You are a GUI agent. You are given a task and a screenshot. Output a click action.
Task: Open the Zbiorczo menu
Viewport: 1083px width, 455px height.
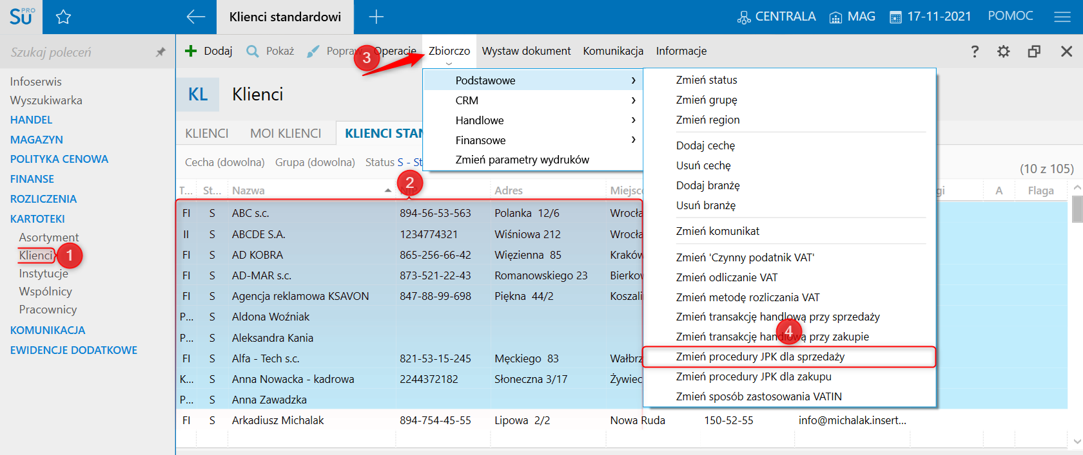pos(449,51)
